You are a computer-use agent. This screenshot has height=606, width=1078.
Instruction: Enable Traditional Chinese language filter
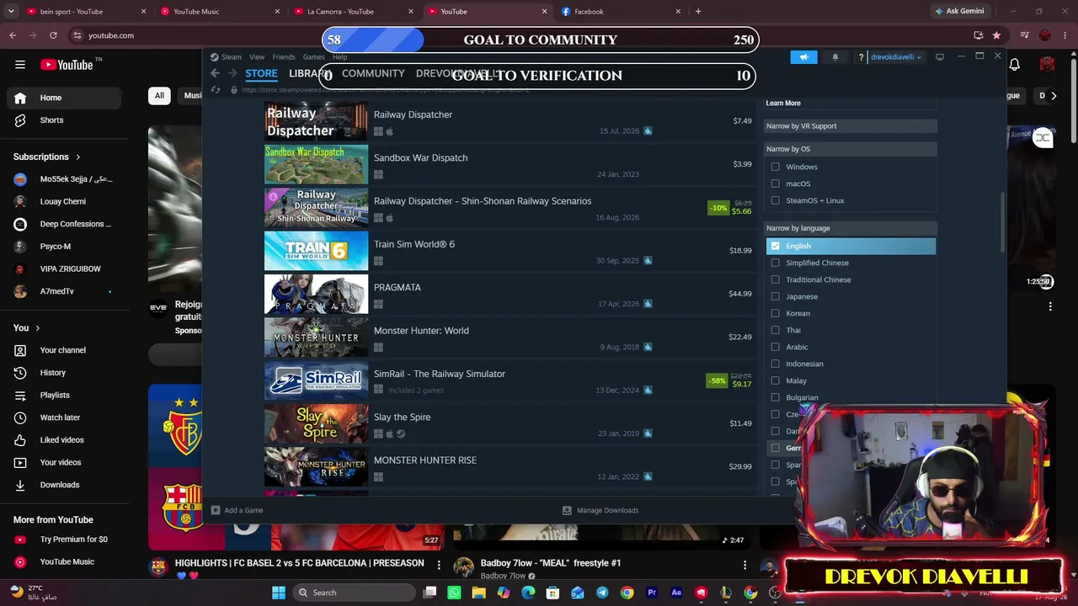click(x=776, y=279)
